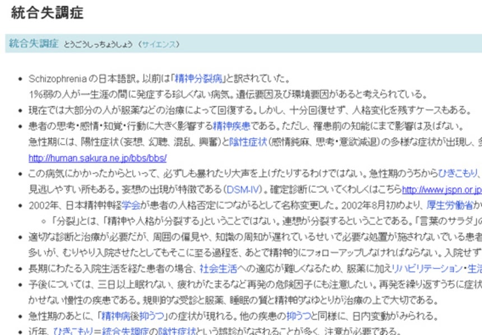Click the 学会 link after 日本精神神経
482x335 pixels.
point(131,205)
